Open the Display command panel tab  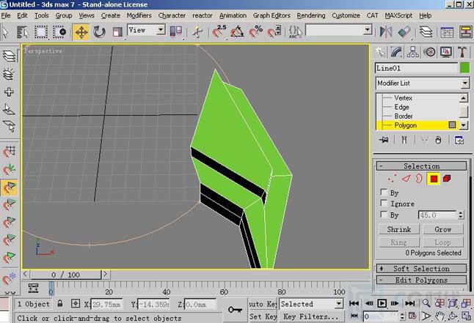[446, 52]
